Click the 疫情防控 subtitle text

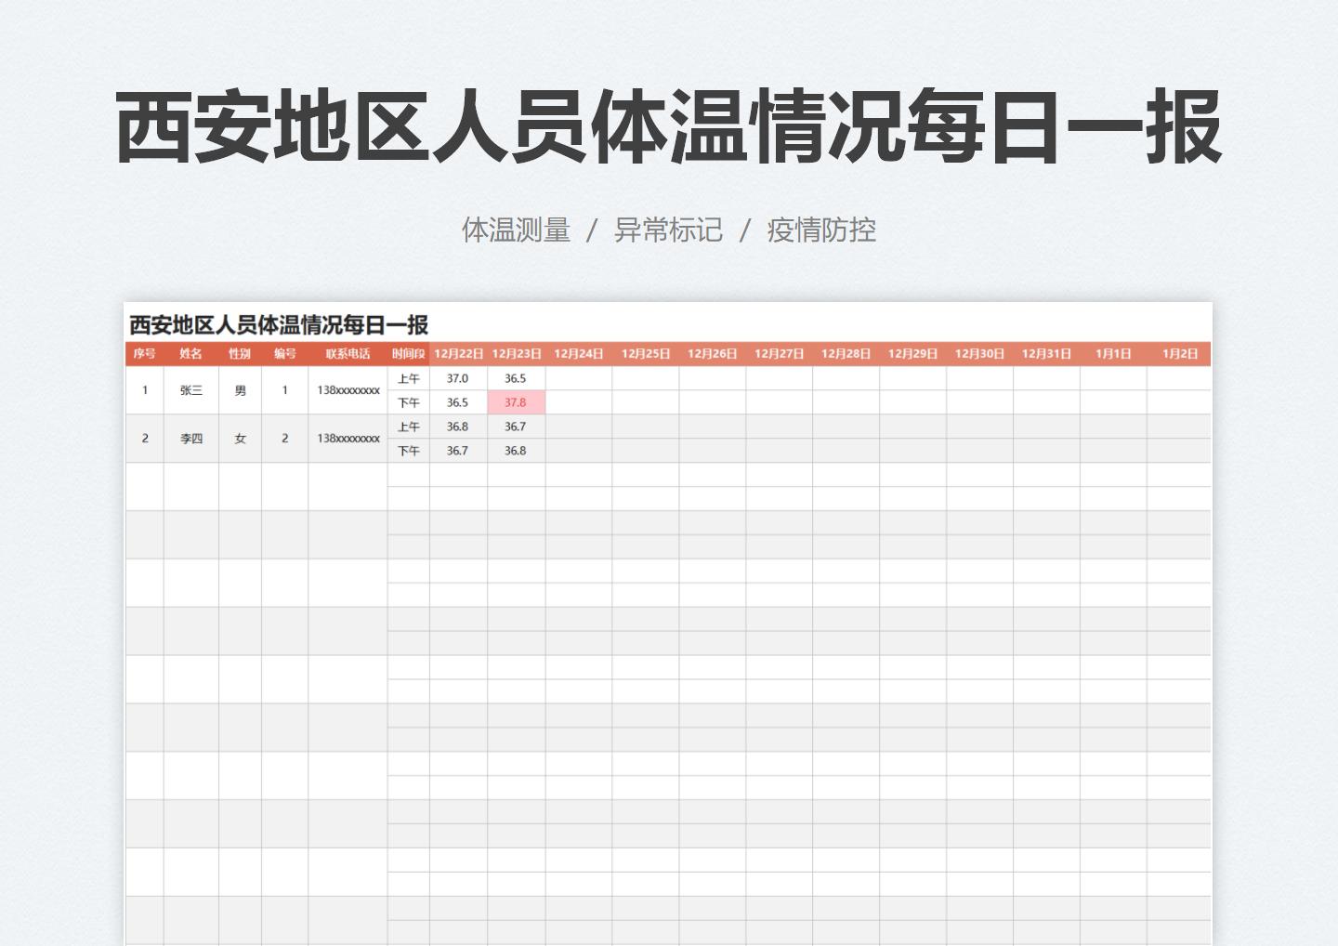[821, 229]
